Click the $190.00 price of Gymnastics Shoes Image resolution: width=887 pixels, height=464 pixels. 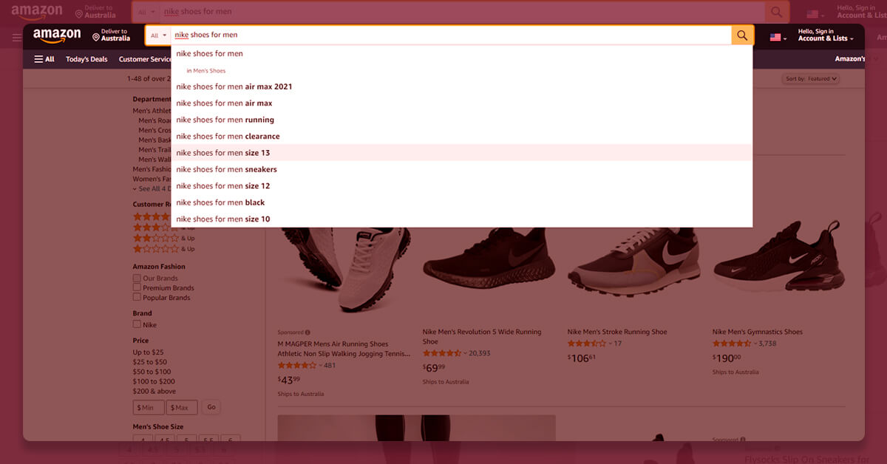click(727, 358)
